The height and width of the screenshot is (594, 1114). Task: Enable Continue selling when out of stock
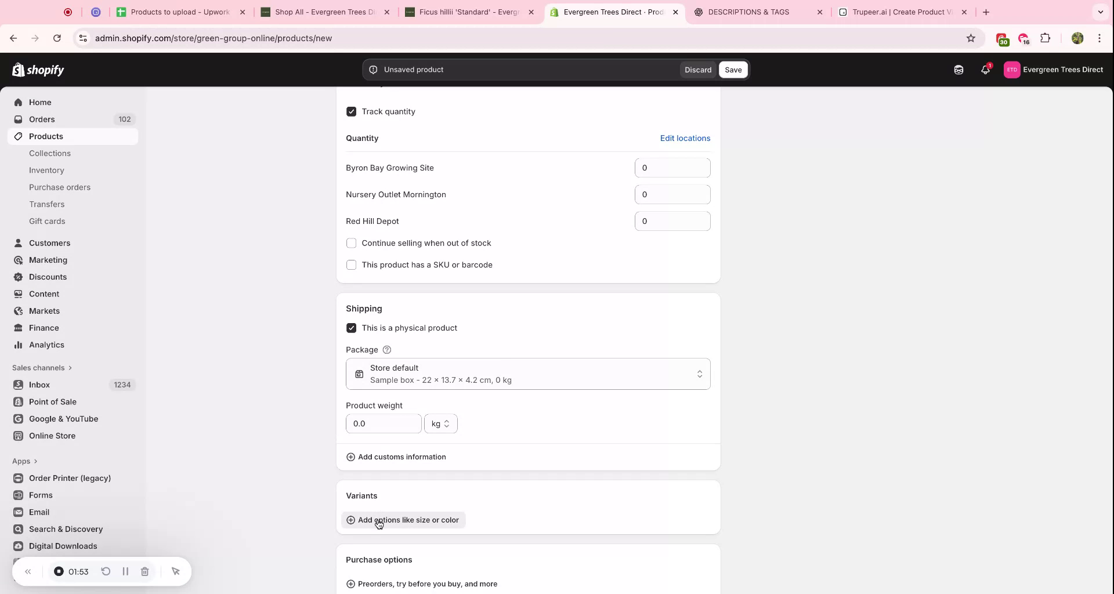pos(352,243)
